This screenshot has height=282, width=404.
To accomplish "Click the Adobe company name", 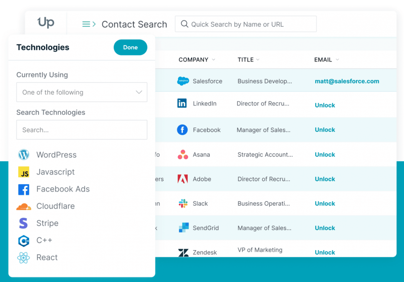I will coord(202,179).
